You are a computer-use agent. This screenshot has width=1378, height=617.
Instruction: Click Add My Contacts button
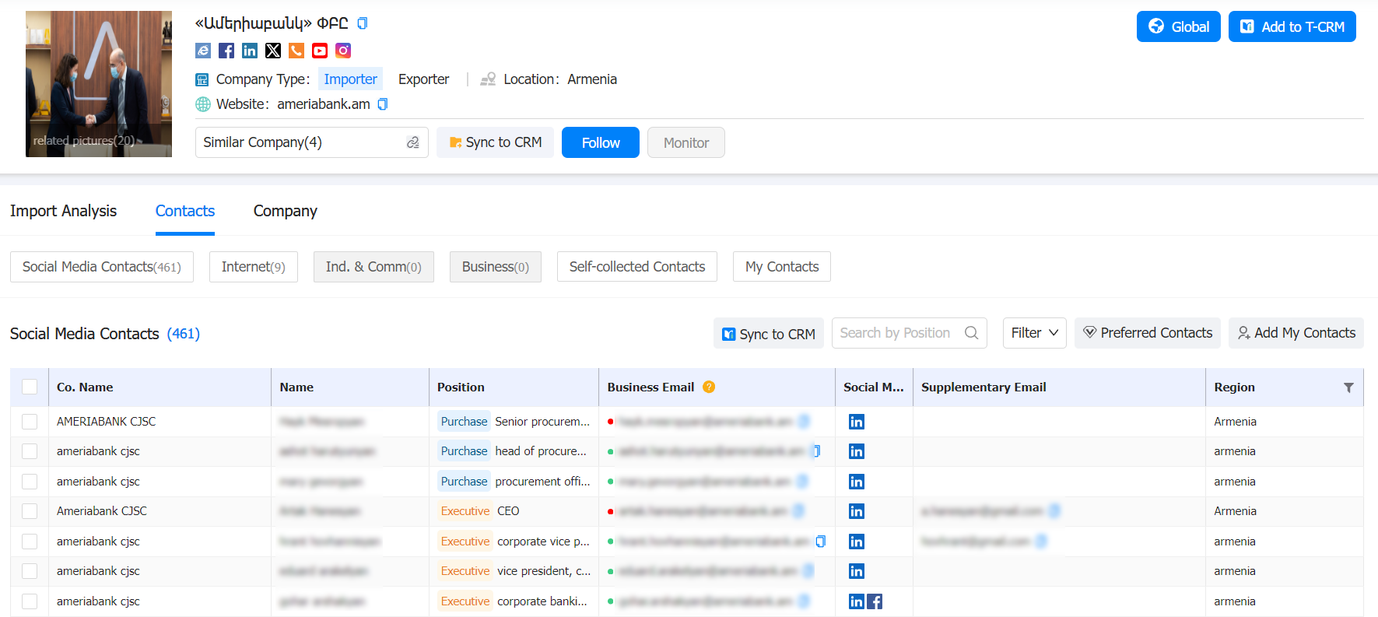coord(1296,333)
